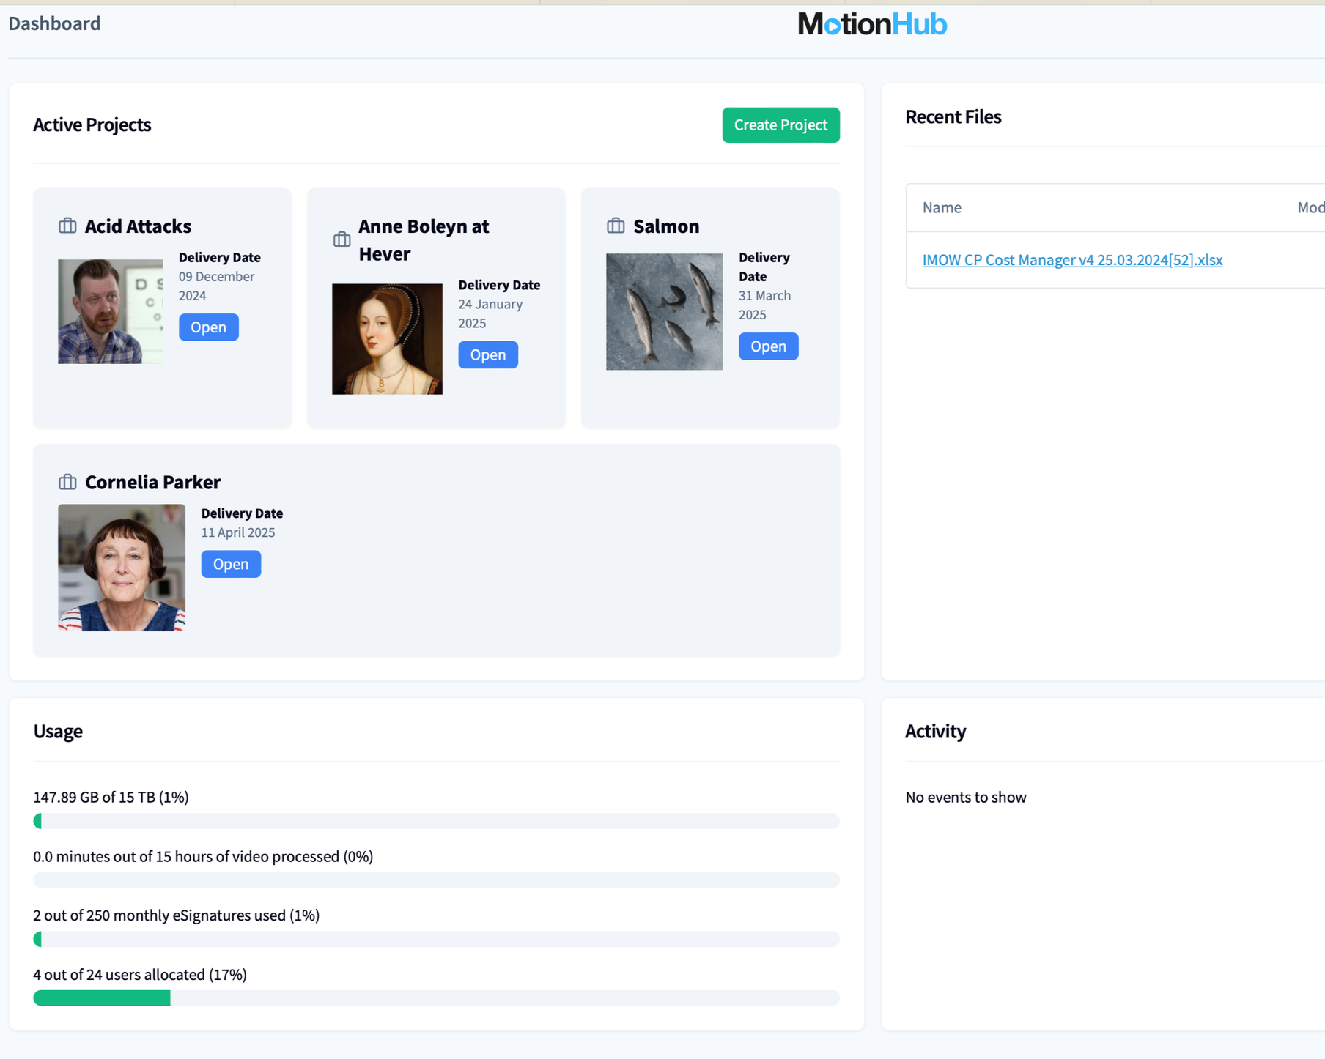
Task: Click the briefcase icon beside Acid Attacks
Action: coord(67,226)
